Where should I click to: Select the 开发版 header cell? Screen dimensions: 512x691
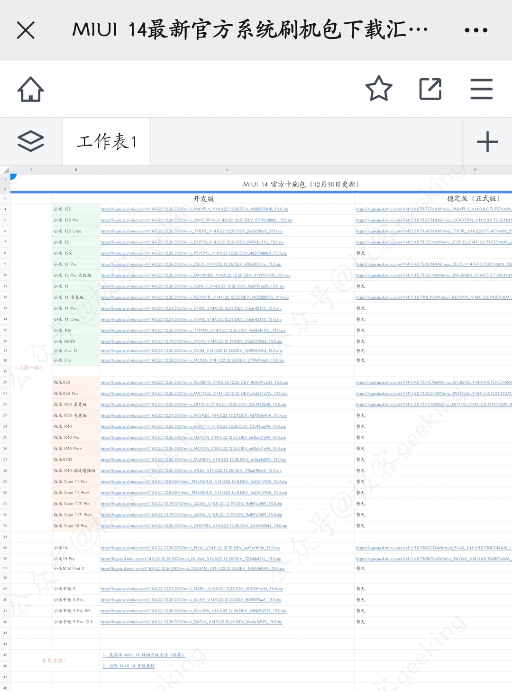tap(204, 199)
